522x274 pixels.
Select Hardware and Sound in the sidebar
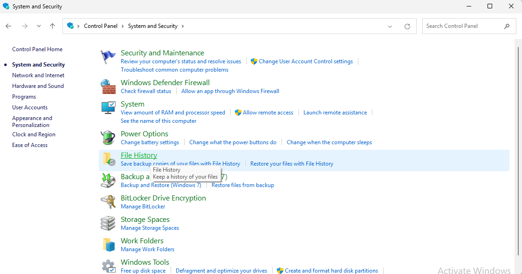[x=38, y=86]
